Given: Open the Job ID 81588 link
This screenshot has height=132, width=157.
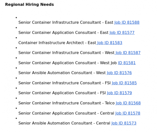Looking at the screenshot, I should (127, 23).
